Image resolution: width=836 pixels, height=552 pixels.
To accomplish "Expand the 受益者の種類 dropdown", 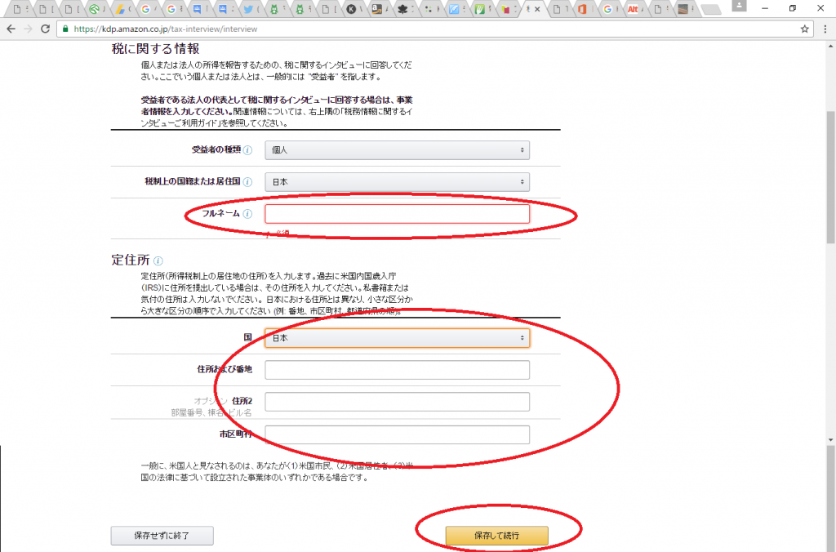I will click(x=398, y=150).
